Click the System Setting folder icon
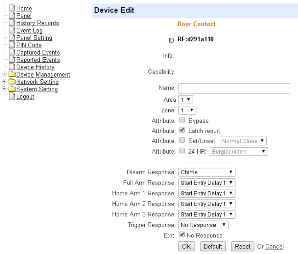This screenshot has height=254, width=298. [12, 89]
